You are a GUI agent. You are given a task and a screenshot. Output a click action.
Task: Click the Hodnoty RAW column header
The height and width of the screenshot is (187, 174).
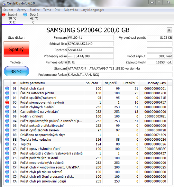point(154,83)
